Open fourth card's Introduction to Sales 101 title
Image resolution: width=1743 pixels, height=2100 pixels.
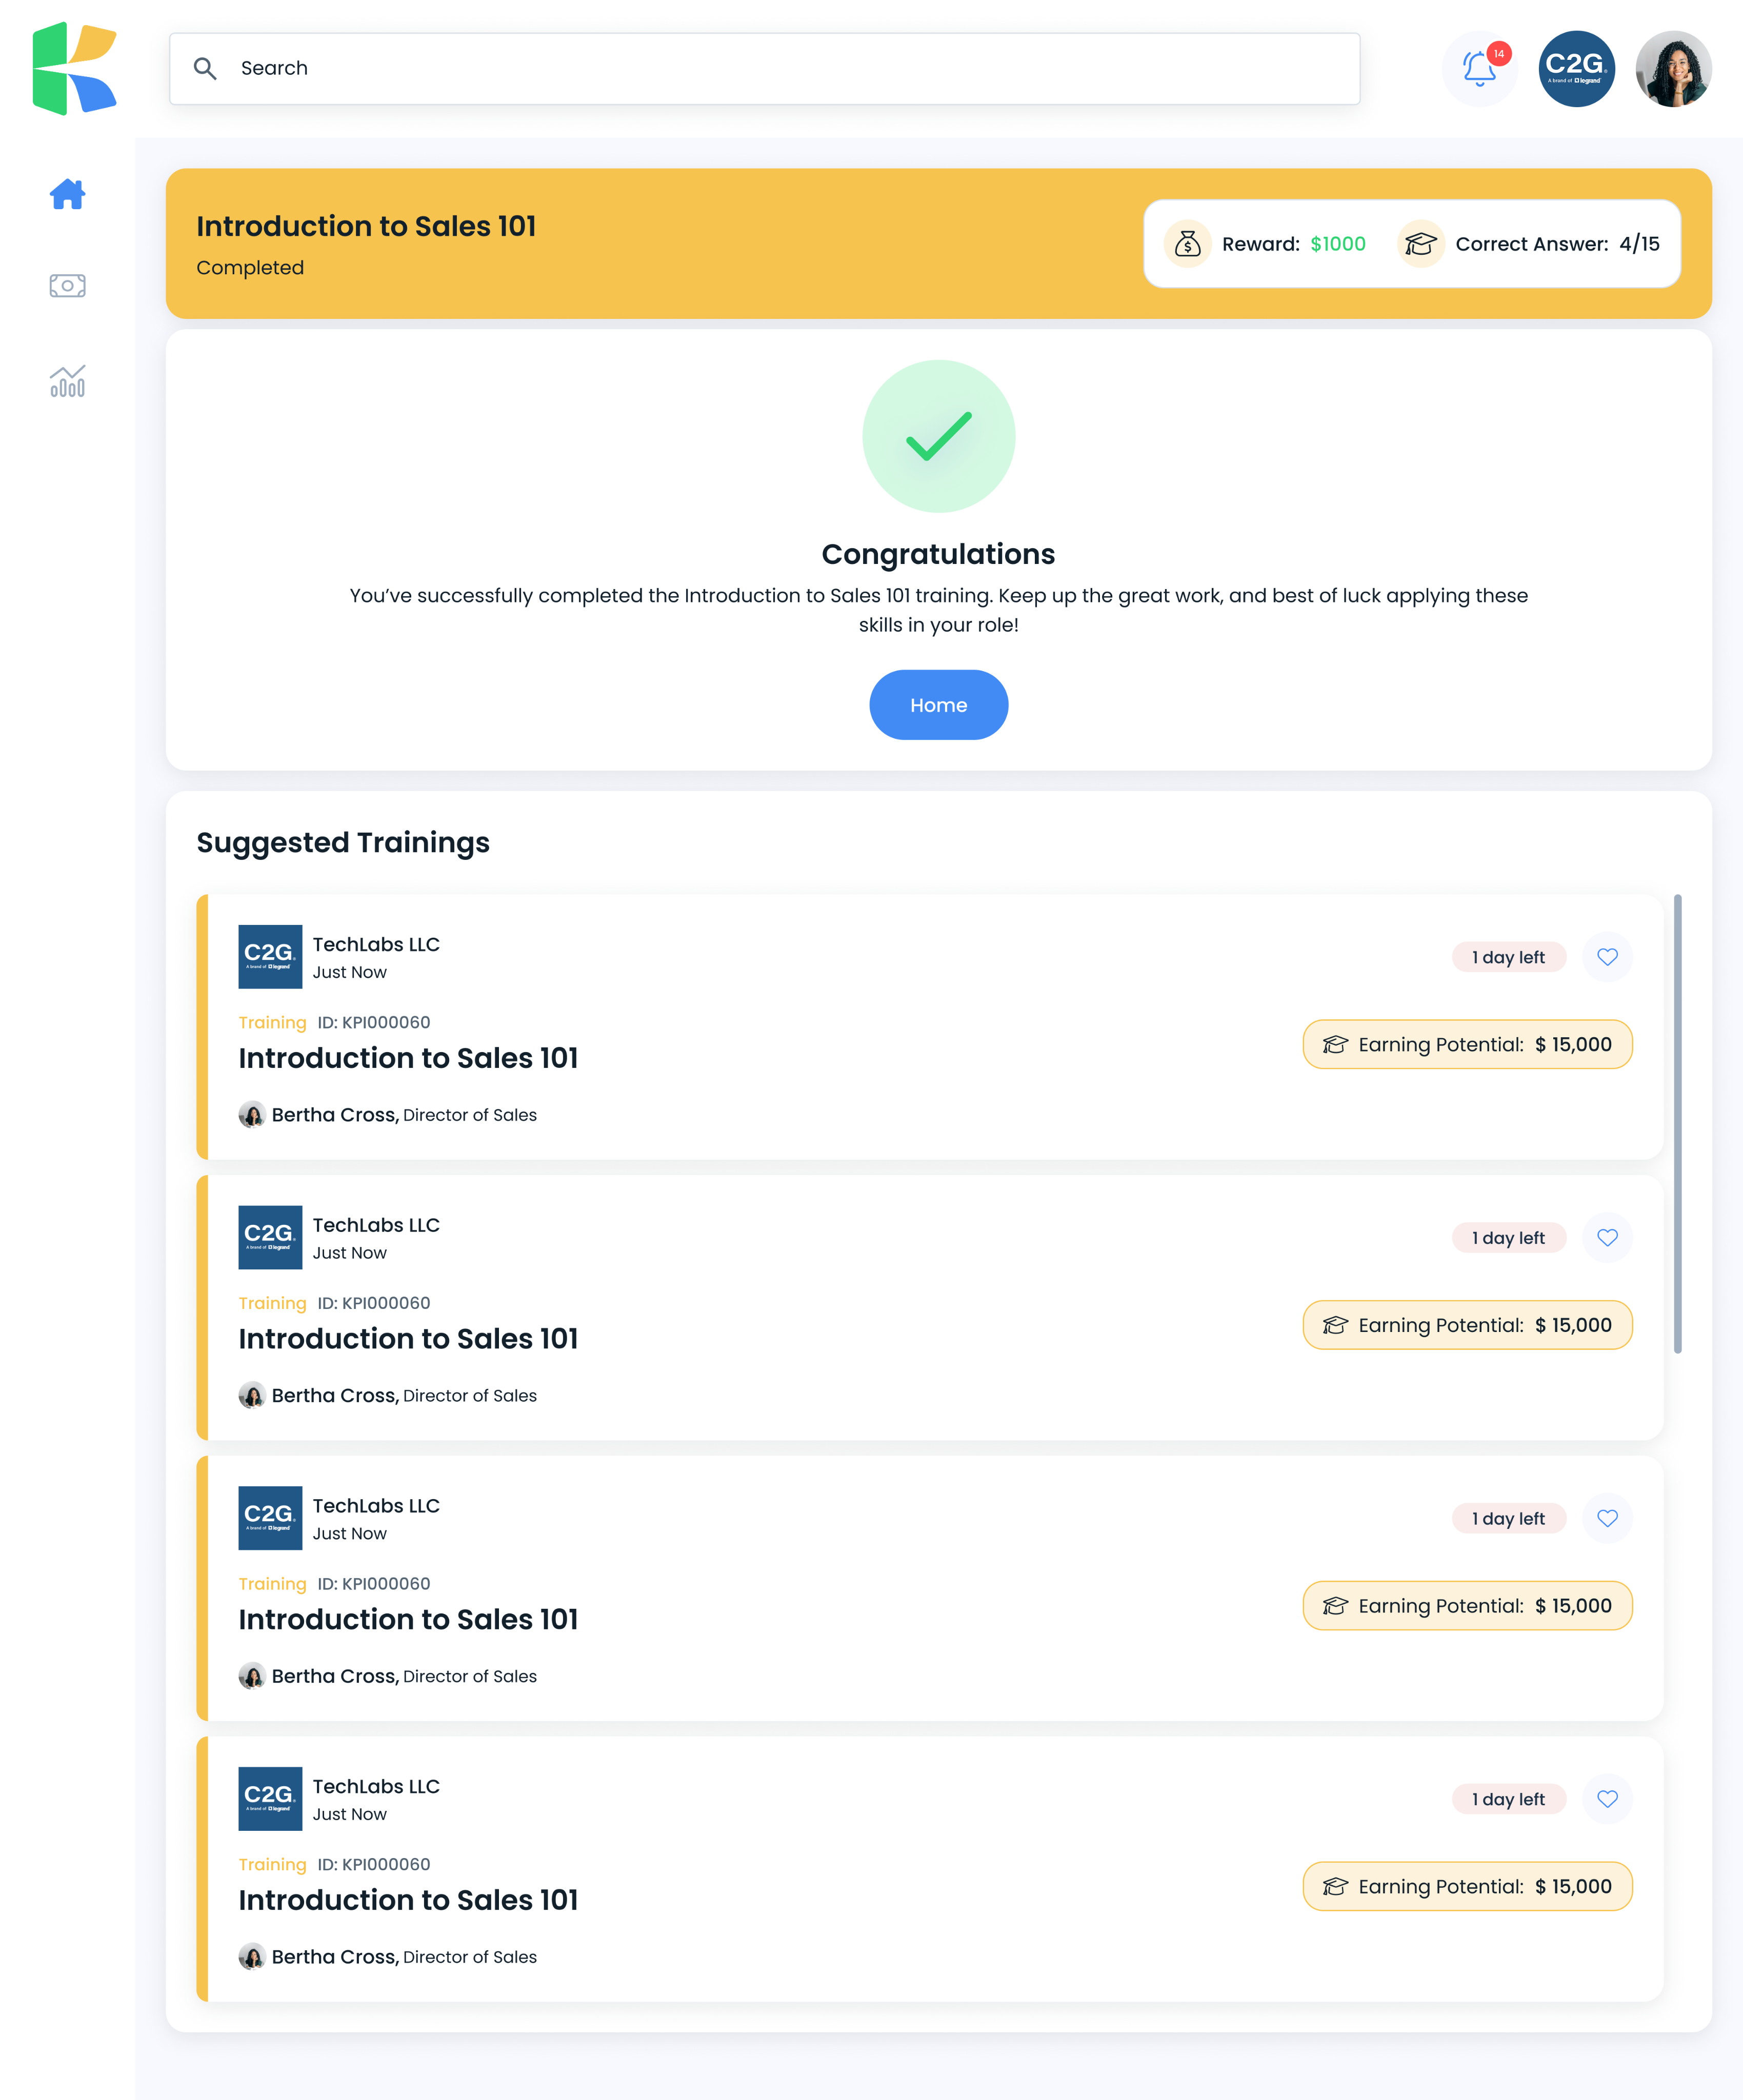coord(408,1900)
